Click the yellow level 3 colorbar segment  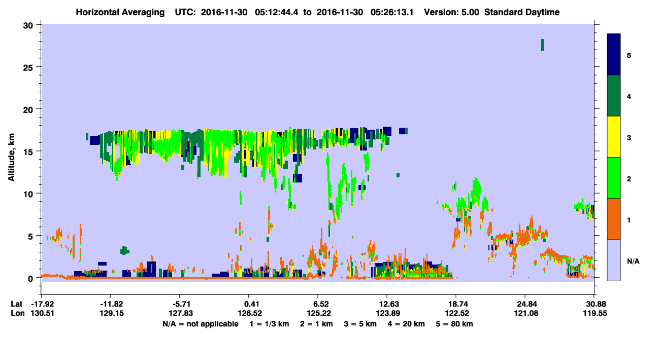[614, 137]
